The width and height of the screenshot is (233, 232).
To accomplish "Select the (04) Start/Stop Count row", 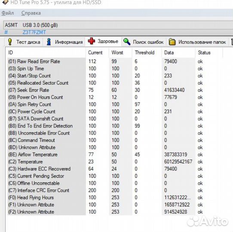I will (115, 76).
